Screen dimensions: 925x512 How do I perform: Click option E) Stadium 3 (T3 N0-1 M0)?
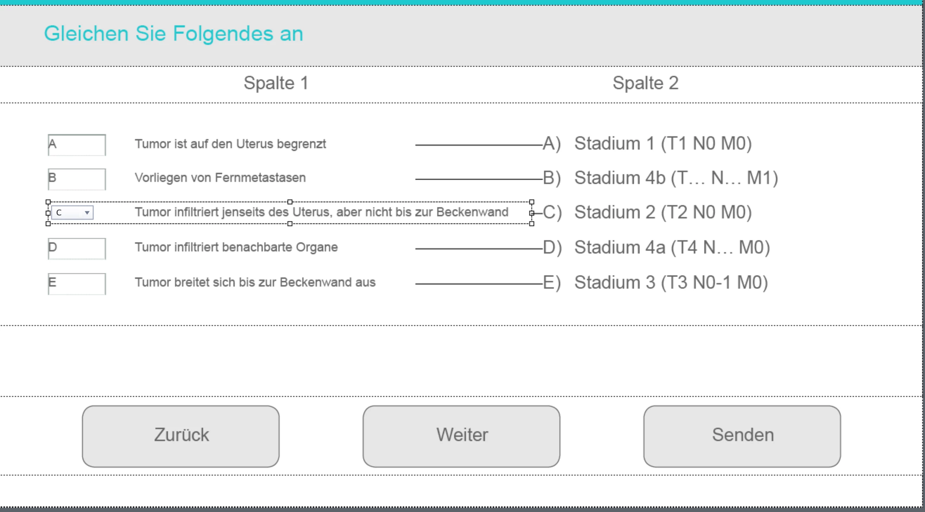pyautogui.click(x=655, y=282)
